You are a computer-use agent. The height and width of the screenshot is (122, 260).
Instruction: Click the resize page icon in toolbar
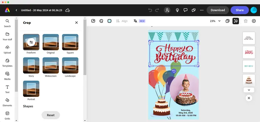[x=93, y=21]
